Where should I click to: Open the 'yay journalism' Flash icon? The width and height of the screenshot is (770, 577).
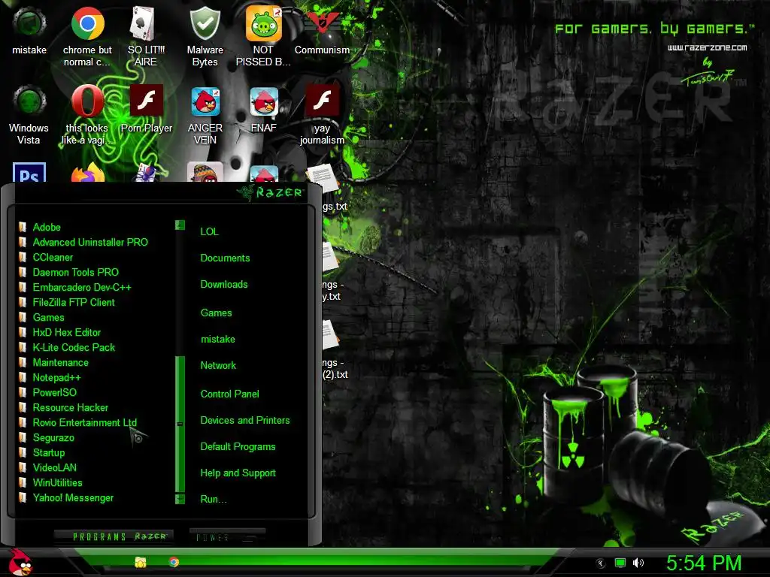pyautogui.click(x=322, y=115)
